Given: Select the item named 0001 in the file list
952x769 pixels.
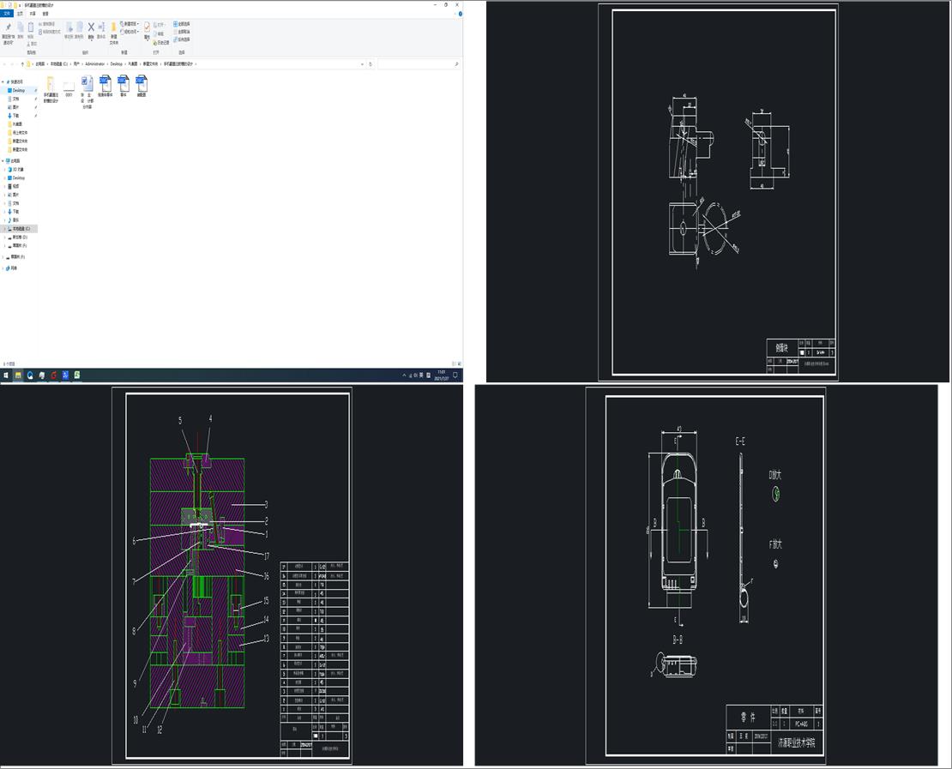Looking at the screenshot, I should [69, 89].
